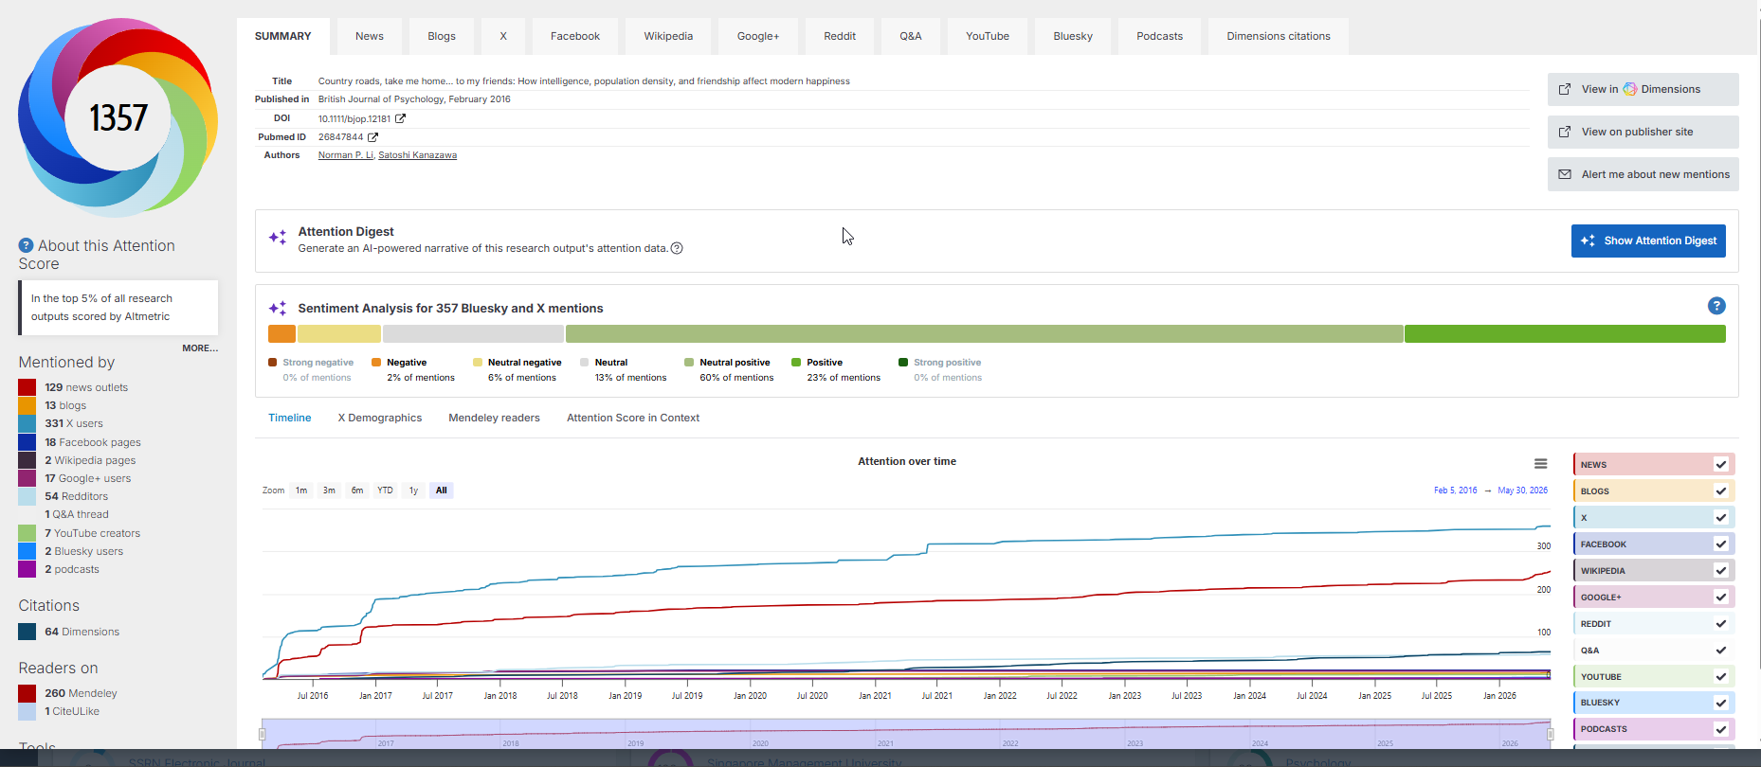Viewport: 1761px width, 767px height.
Task: Select the Mendeley readers sub-tab
Action: pos(494,418)
